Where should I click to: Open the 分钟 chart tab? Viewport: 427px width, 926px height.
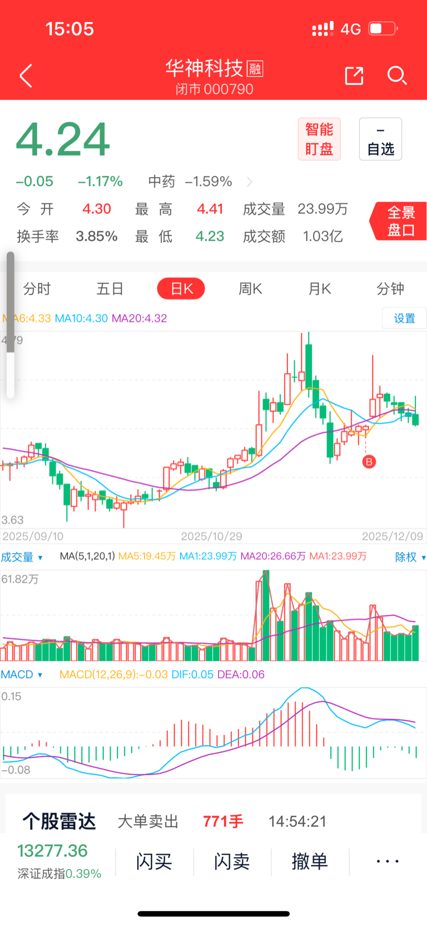click(x=390, y=288)
